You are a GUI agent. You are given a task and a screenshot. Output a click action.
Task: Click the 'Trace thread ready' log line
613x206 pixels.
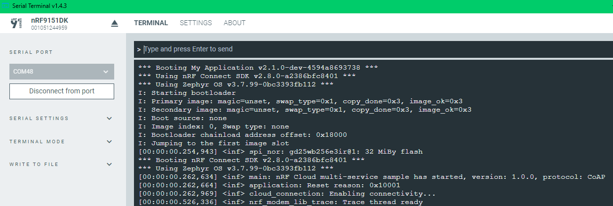click(281, 202)
